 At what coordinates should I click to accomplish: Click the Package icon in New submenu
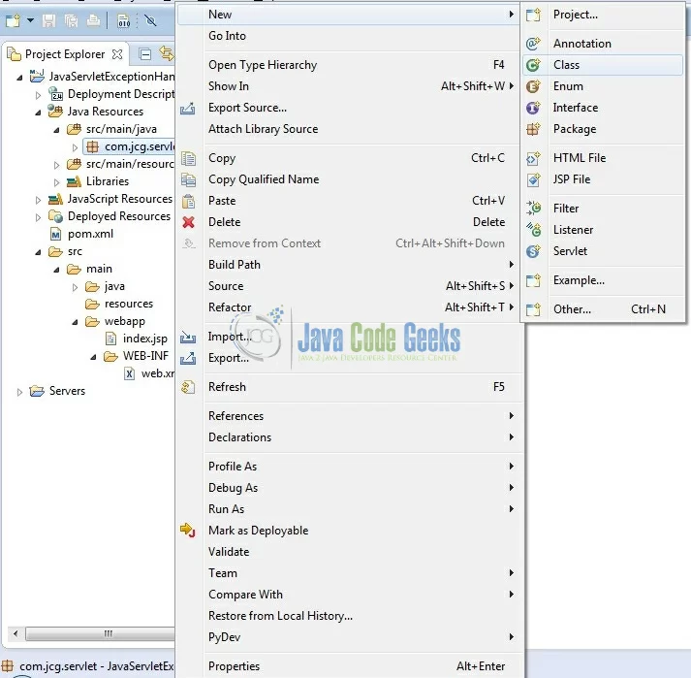533,129
